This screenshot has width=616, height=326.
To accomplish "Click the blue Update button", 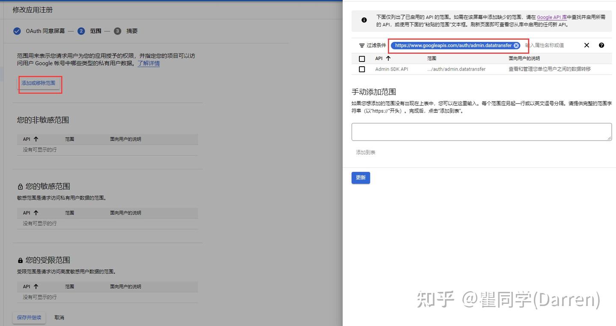I will (361, 178).
